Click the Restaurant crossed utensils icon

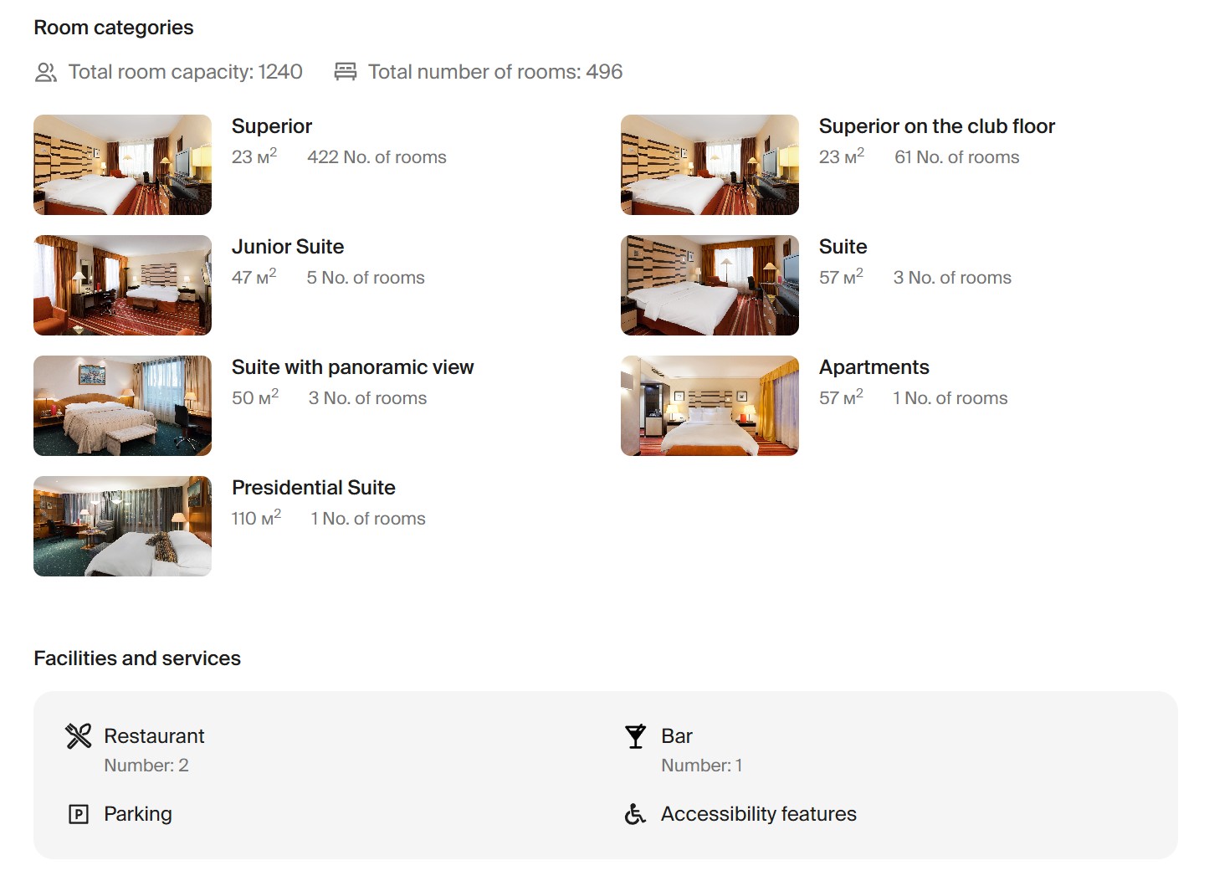pos(79,736)
